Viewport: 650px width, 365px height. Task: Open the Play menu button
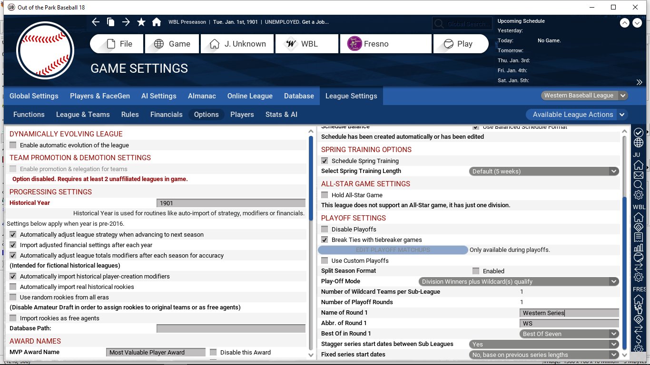461,44
